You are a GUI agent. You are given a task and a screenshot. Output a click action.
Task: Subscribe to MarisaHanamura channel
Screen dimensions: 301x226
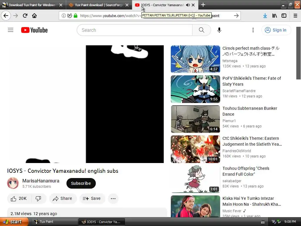click(x=81, y=183)
